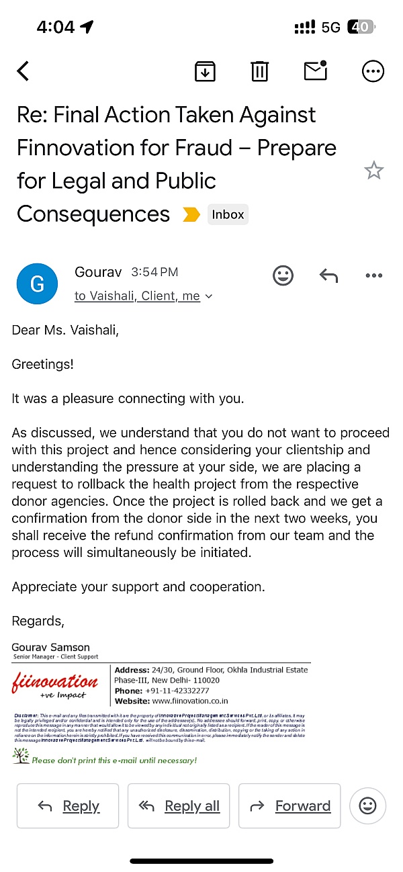This screenshot has height=872, width=403.
Task: Tap the fiinovation logo in the signature
Action: pyautogui.click(x=55, y=685)
